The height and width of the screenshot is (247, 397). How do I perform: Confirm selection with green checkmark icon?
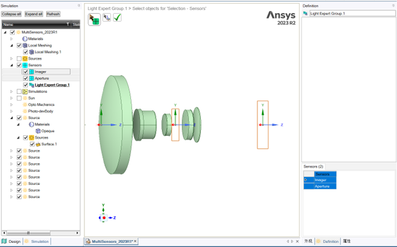[117, 17]
